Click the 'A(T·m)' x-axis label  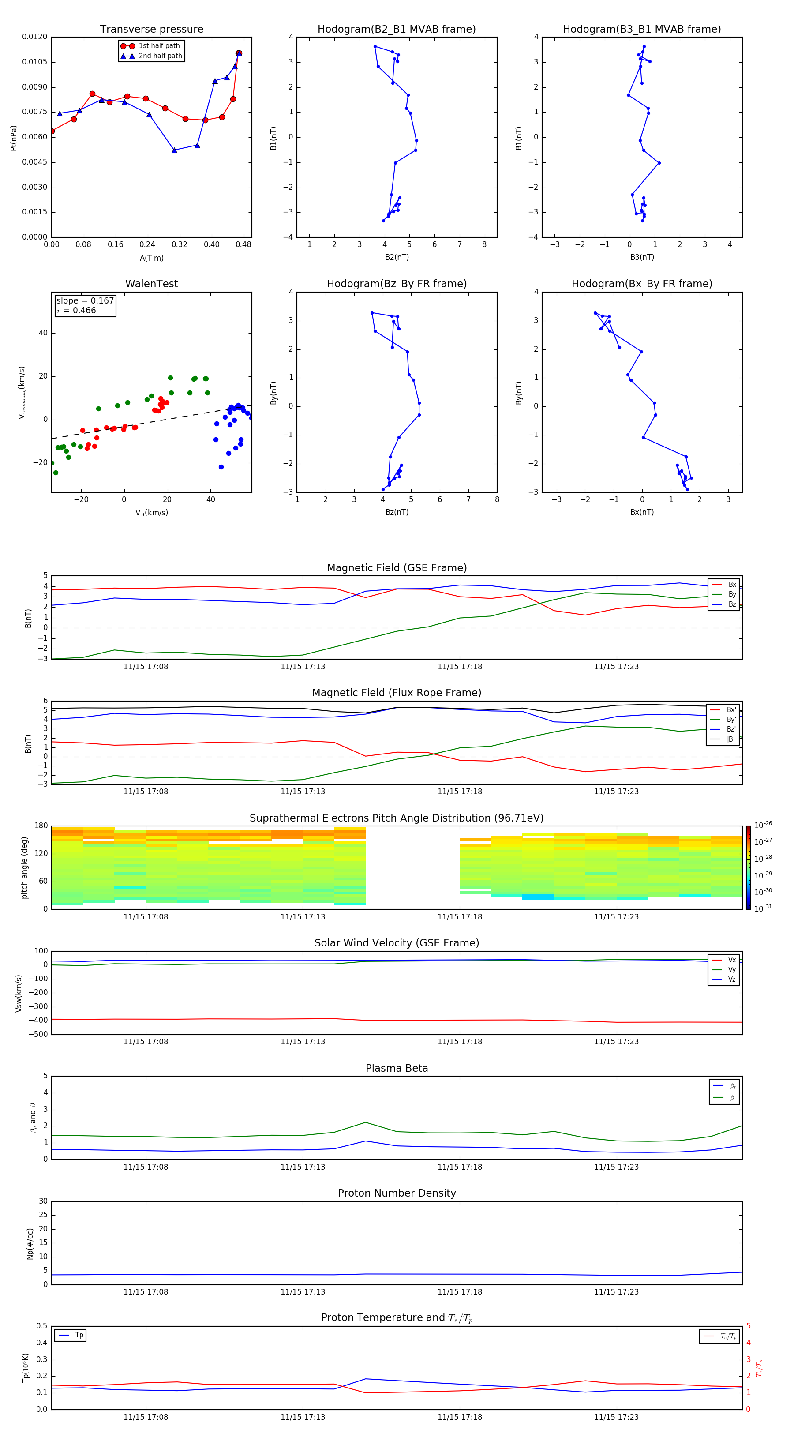click(x=151, y=258)
